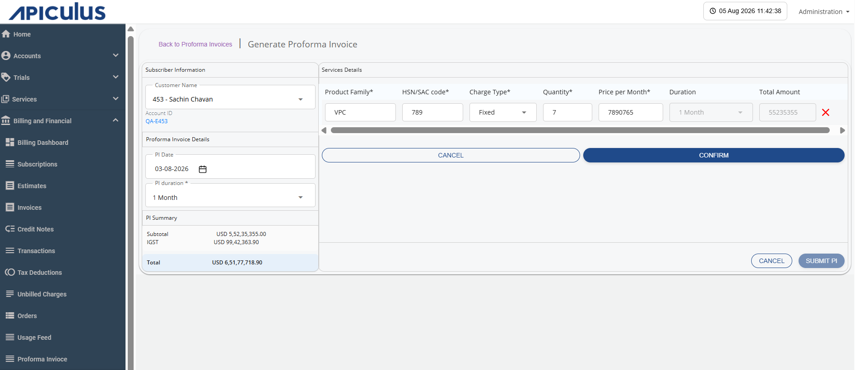Image resolution: width=855 pixels, height=370 pixels.
Task: Click the Tax Deductions icon
Action: [x=10, y=272]
